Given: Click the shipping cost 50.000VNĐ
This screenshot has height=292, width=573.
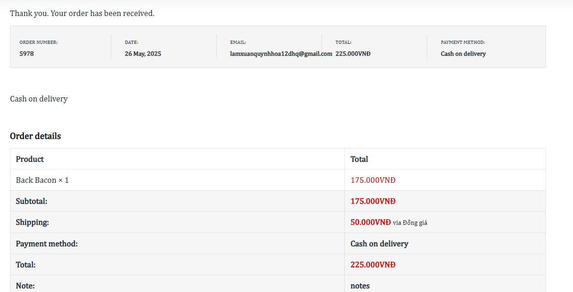Looking at the screenshot, I should point(371,222).
